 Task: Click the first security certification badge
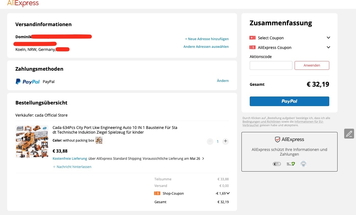(277, 164)
